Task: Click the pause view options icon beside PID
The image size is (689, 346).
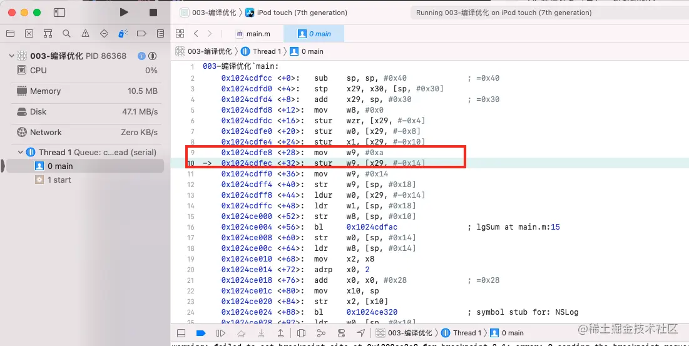Action: click(x=153, y=56)
